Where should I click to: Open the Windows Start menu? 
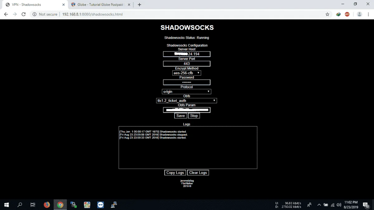coord(7,205)
